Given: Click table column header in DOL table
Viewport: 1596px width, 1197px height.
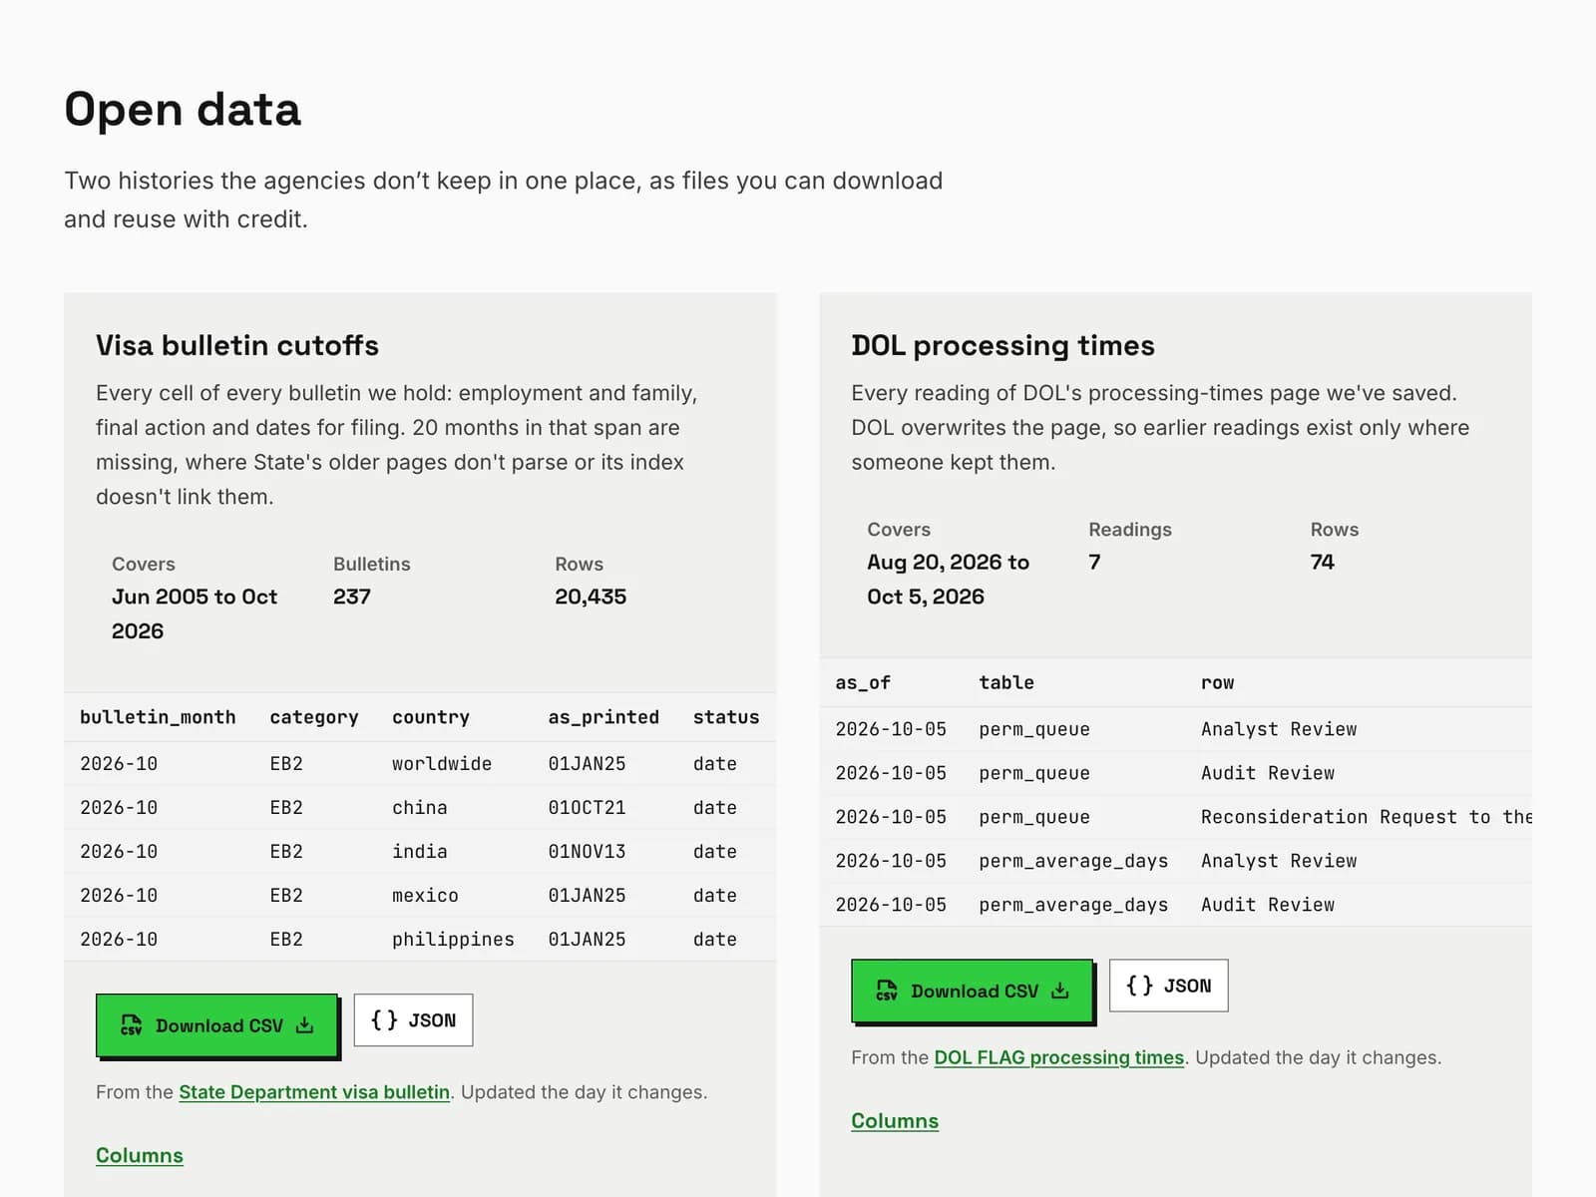Looking at the screenshot, I should pyautogui.click(x=1006, y=682).
